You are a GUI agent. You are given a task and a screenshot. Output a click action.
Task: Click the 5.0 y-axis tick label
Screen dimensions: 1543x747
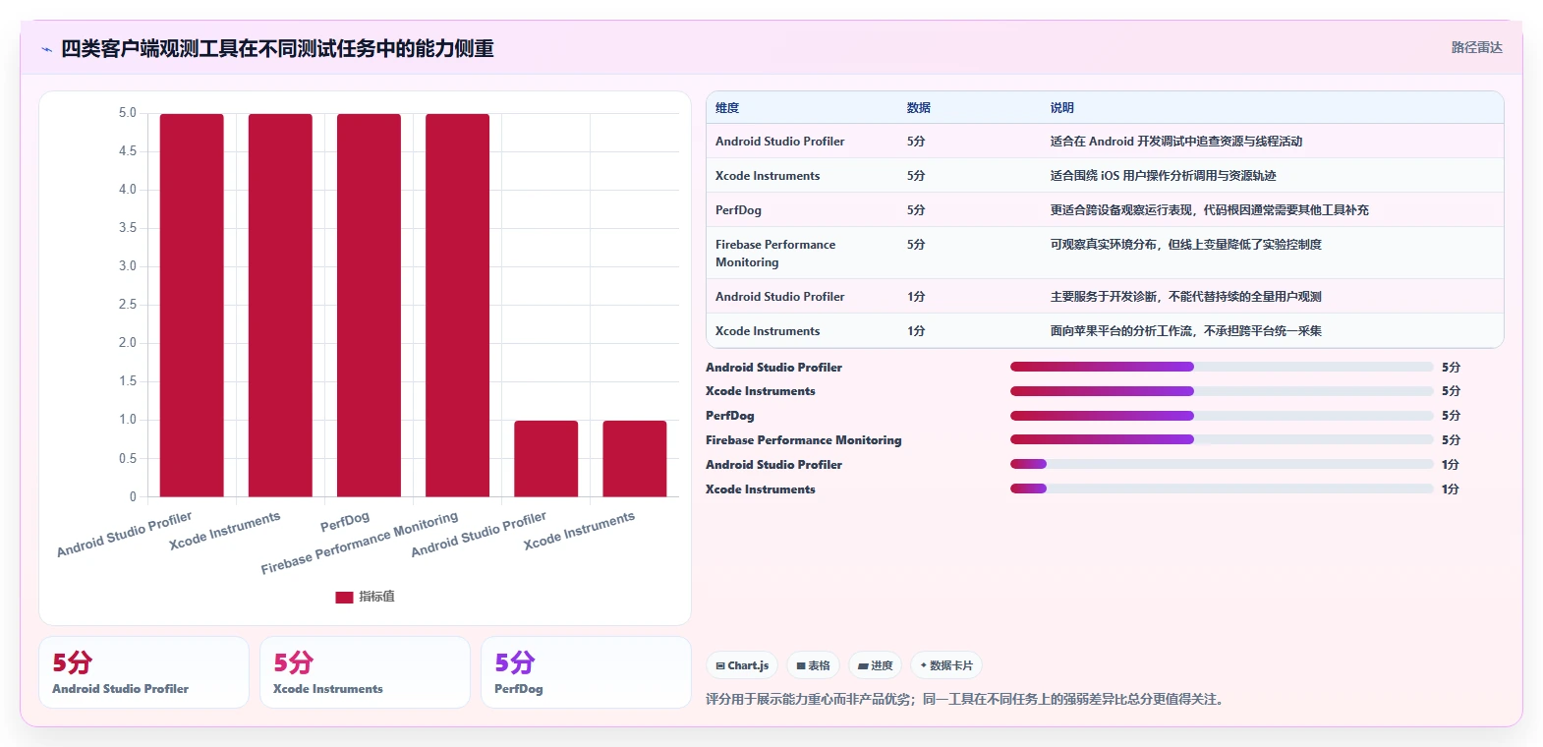(128, 113)
